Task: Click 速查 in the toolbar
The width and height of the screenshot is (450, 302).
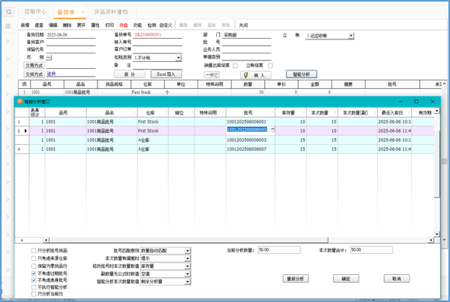Action: 39,26
